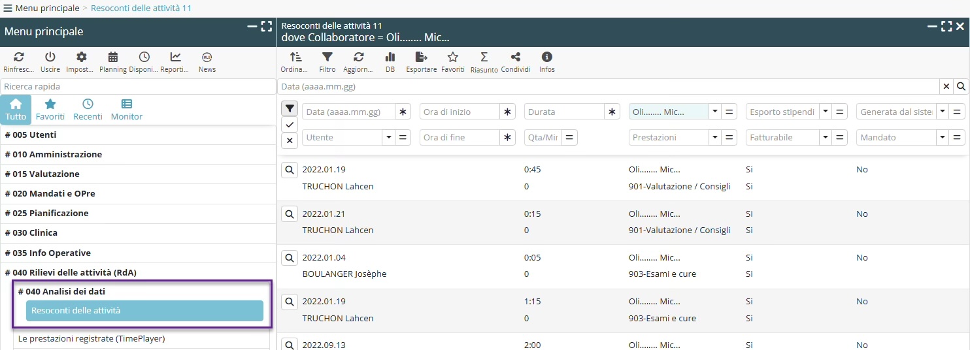Screen dimensions: 970x350
Task: Click the Favoriti star toolbar icon
Action: pos(453,57)
